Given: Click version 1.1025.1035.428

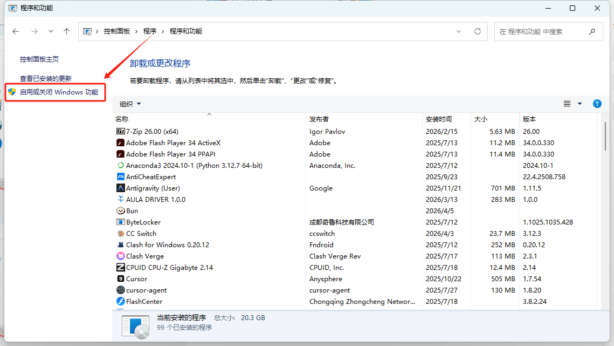Looking at the screenshot, I should 548,222.
